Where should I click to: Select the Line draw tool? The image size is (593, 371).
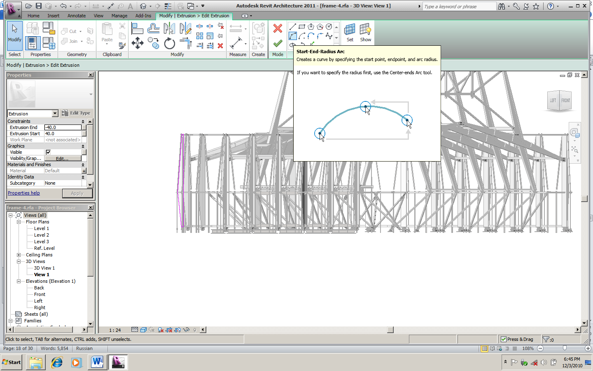coord(293,27)
